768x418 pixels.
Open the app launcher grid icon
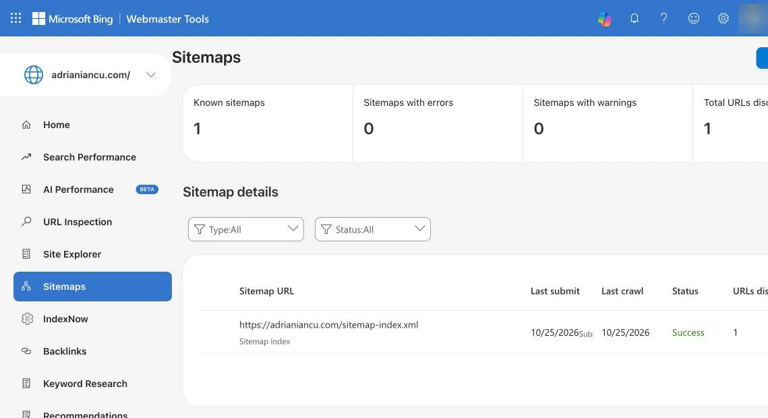click(16, 19)
